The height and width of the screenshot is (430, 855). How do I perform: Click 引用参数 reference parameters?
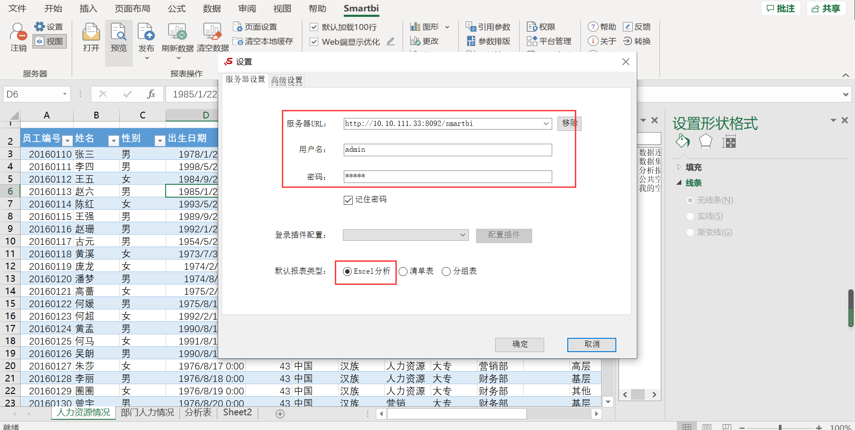coord(488,27)
